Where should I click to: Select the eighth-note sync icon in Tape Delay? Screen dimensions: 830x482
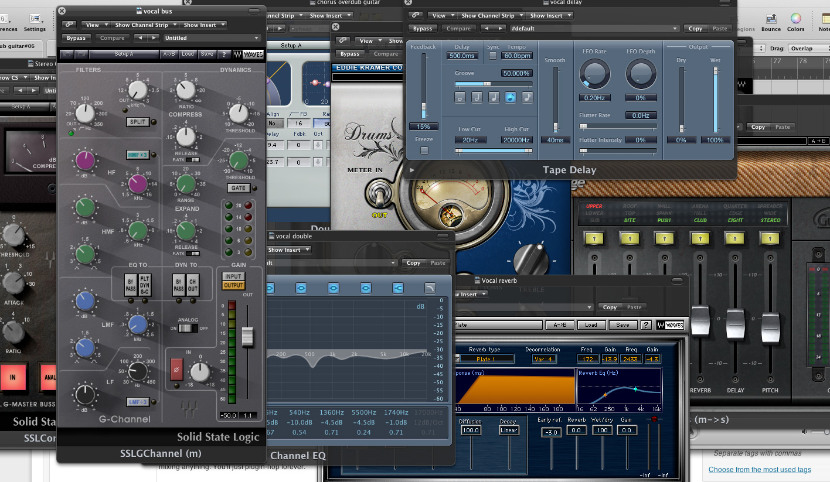(511, 97)
